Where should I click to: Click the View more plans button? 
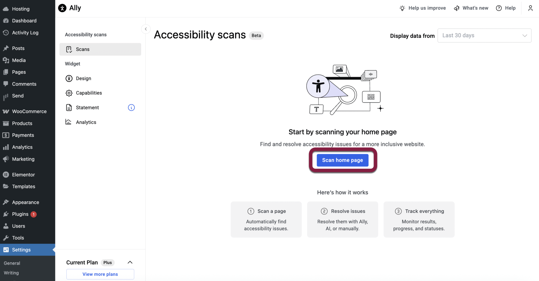(100, 274)
